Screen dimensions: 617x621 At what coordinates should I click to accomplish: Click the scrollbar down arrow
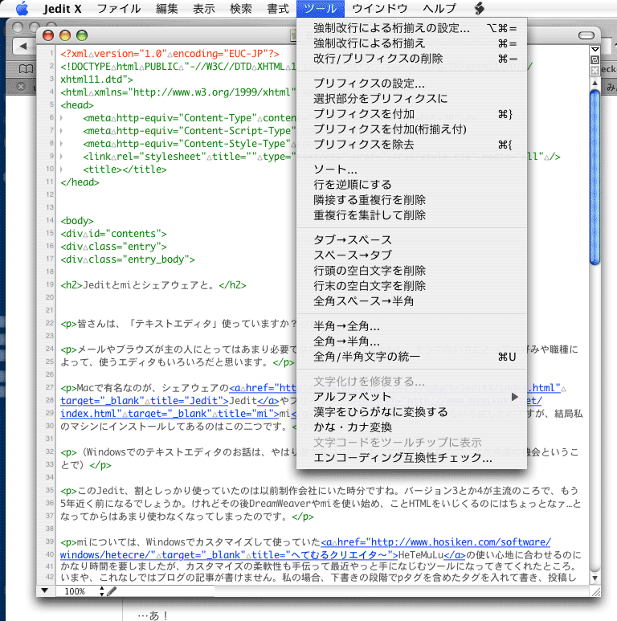coord(595,578)
